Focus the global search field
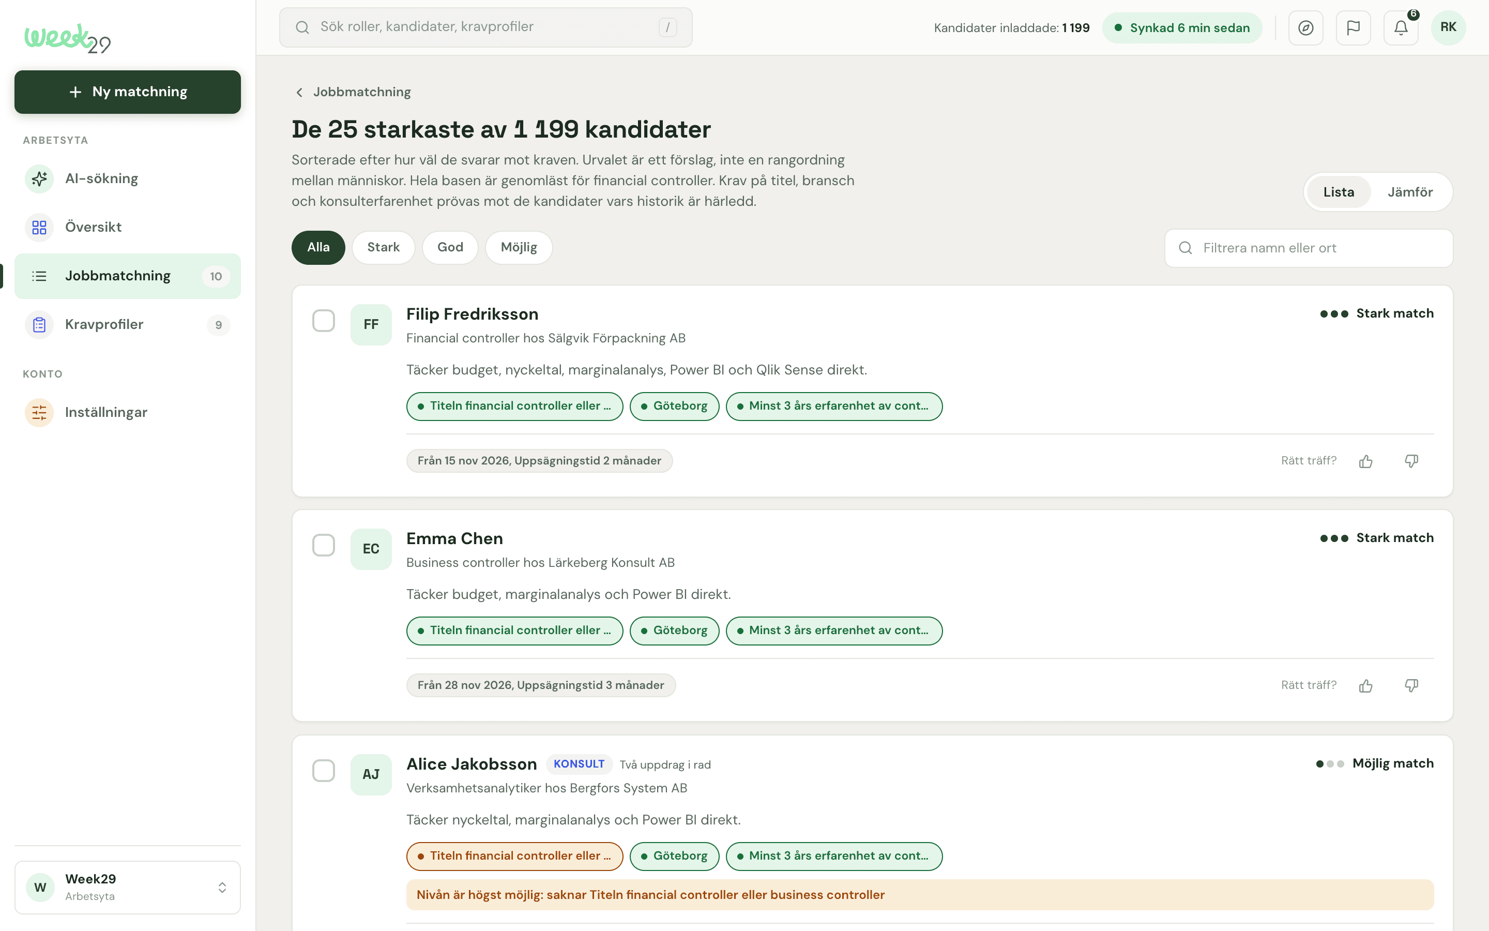This screenshot has height=931, width=1489. coord(485,27)
